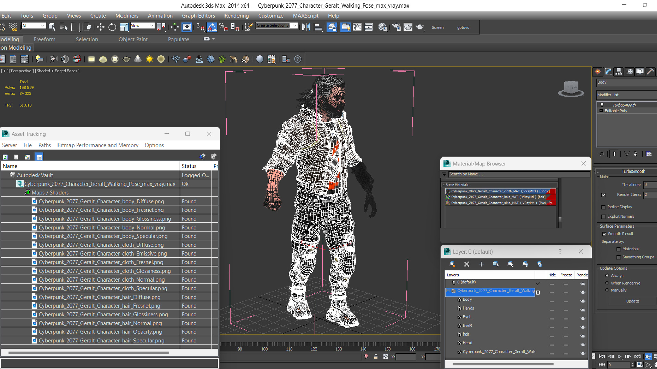The height and width of the screenshot is (369, 657).
Task: Delete highlighted layer with X icon
Action: tap(467, 264)
